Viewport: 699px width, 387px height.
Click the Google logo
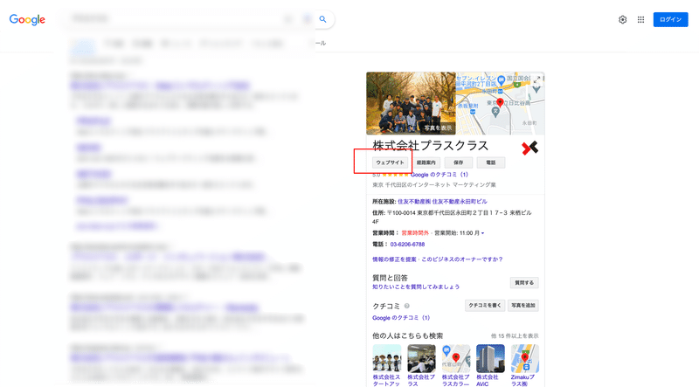pyautogui.click(x=27, y=19)
